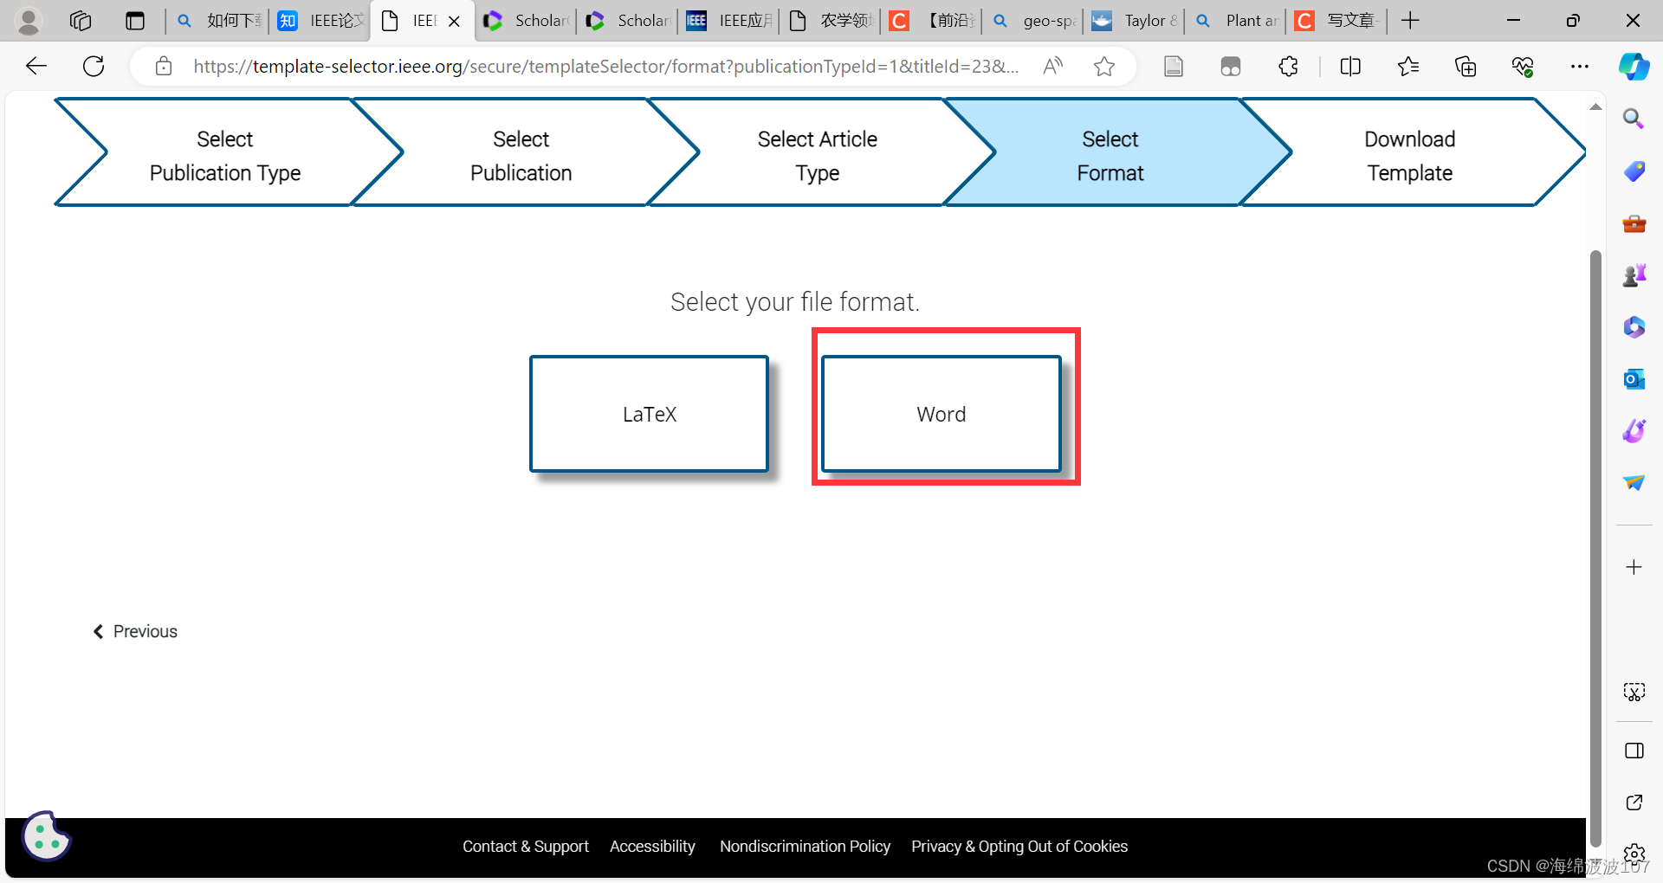The width and height of the screenshot is (1663, 883).
Task: View site information lock icon
Action: [x=164, y=66]
